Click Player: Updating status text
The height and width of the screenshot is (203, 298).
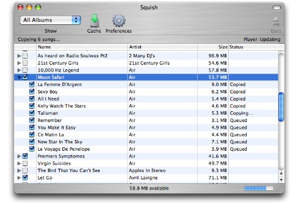point(262,39)
